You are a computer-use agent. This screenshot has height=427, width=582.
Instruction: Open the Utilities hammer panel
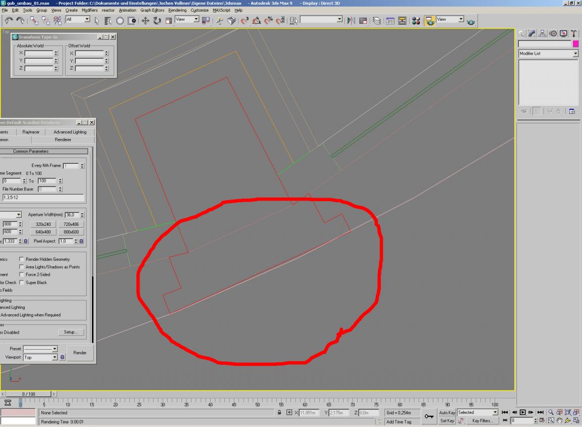574,33
